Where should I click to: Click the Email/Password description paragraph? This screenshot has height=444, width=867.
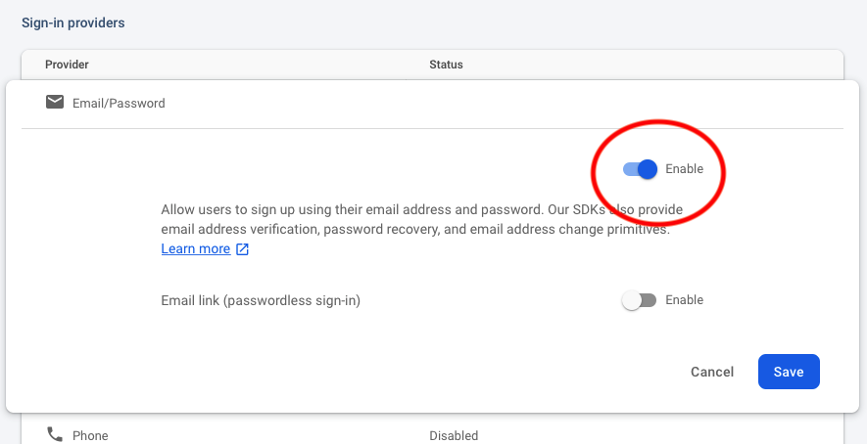(421, 220)
